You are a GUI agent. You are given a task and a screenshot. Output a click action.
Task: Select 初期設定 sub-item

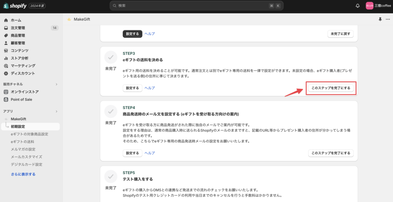(x=30, y=126)
